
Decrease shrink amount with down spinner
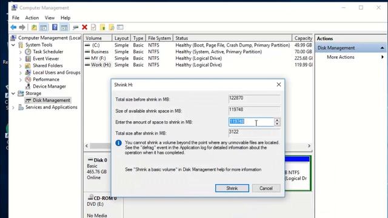tap(277, 124)
